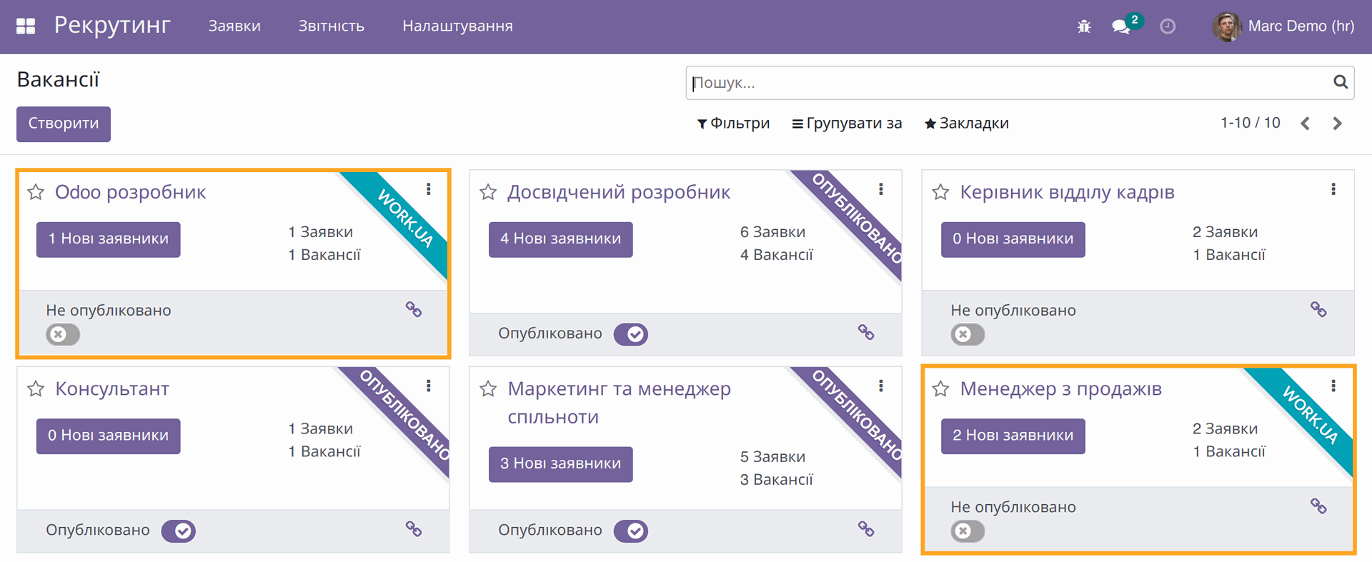Open conversations icon with badge 2
This screenshot has width=1372, height=562.
pyautogui.click(x=1121, y=26)
